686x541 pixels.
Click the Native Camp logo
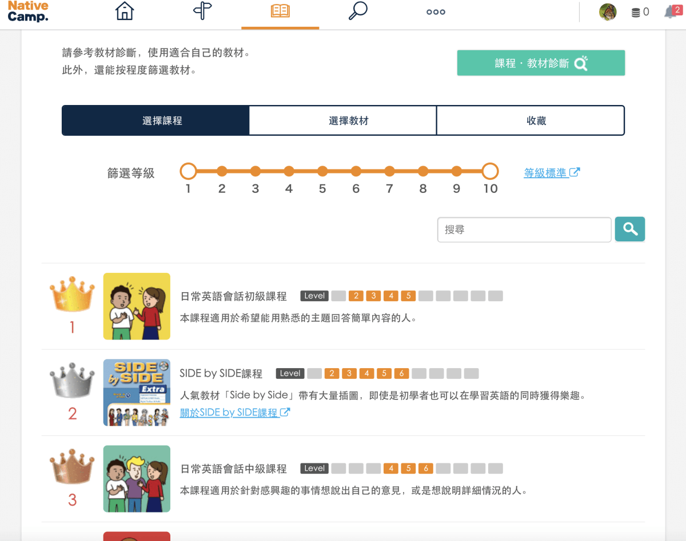[28, 11]
